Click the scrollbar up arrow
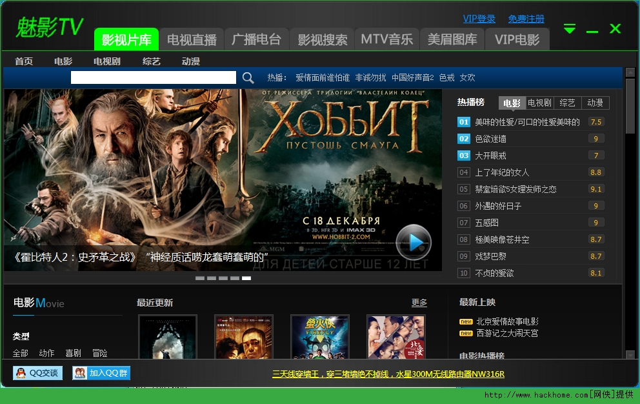Image resolution: width=640 pixels, height=404 pixels. 630,72
